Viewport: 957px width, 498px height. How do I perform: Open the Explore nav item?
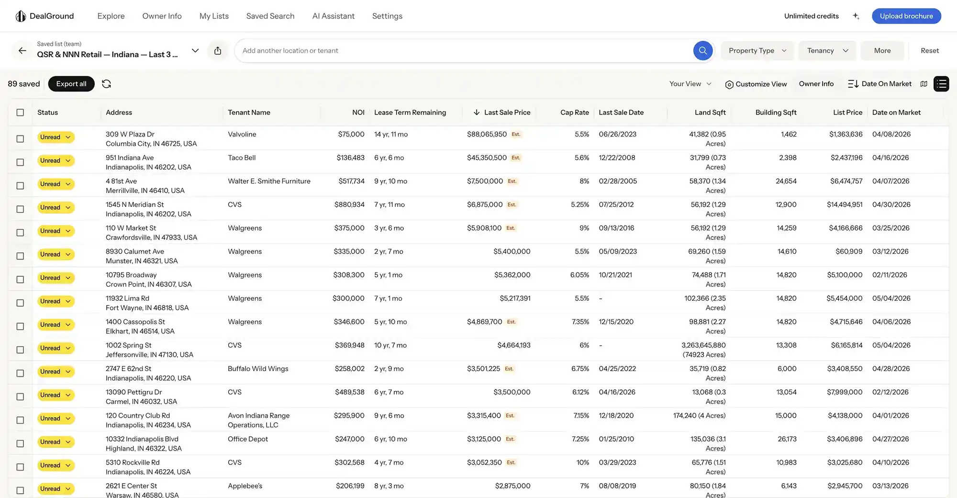111,16
